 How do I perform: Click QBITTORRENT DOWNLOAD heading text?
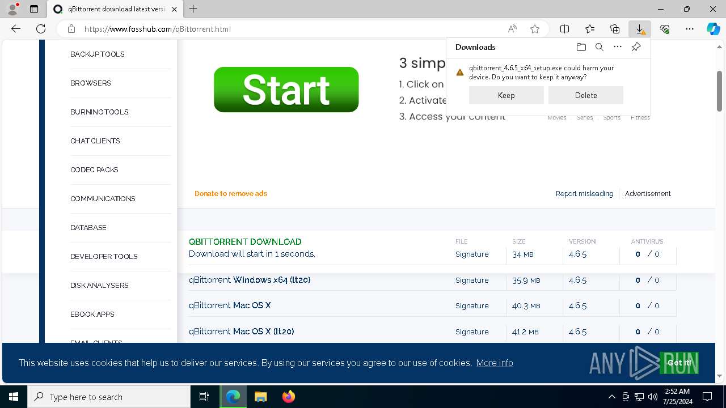(245, 241)
